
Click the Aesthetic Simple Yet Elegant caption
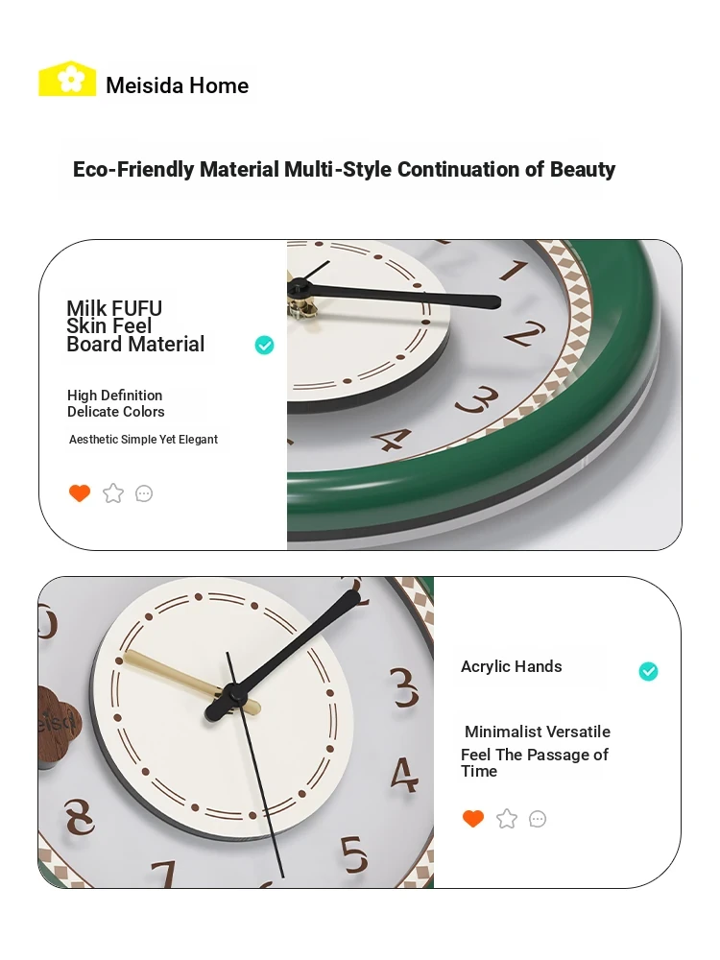[x=143, y=440]
